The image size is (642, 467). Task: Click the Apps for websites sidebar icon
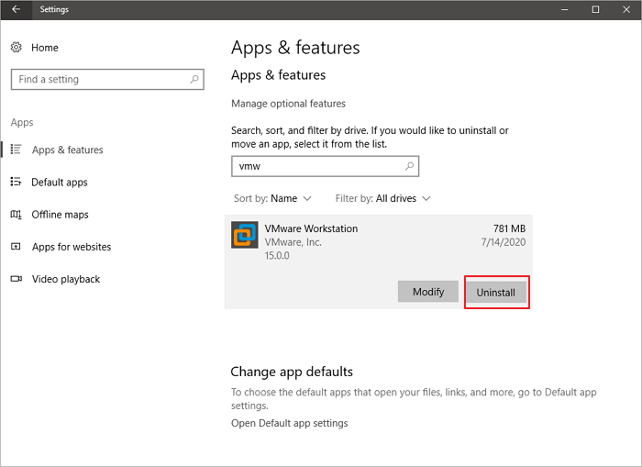point(17,247)
